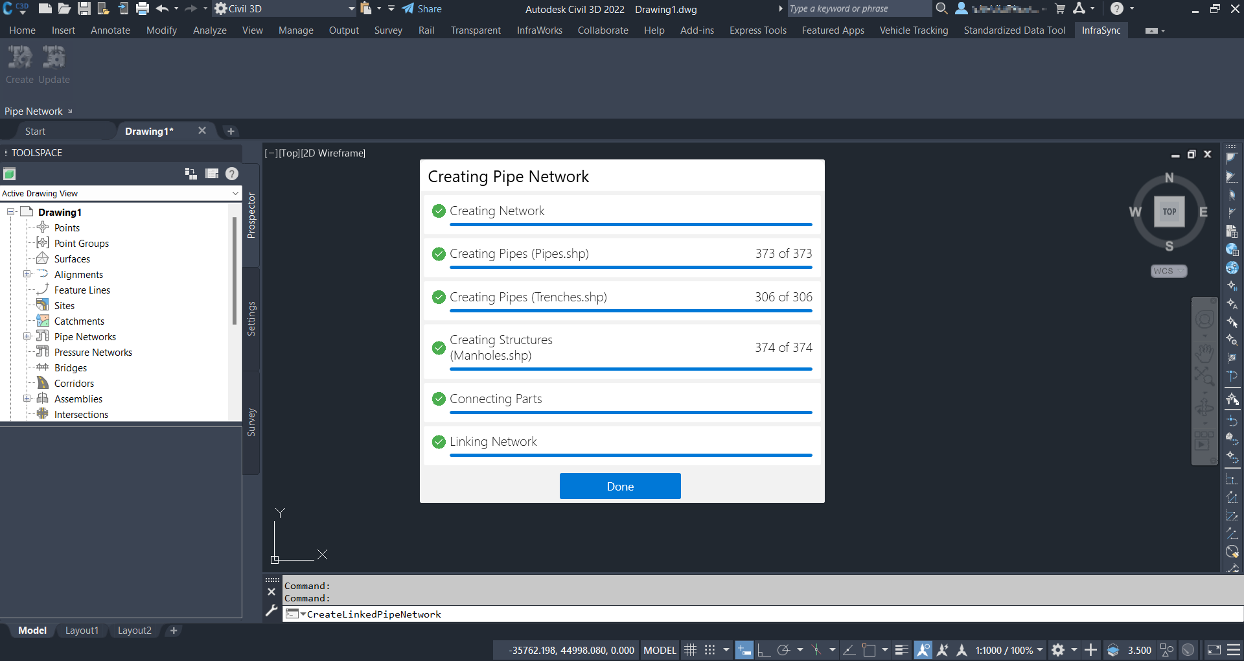Focus the 'Type a keyword or phrase' search field
The height and width of the screenshot is (661, 1244).
[859, 8]
